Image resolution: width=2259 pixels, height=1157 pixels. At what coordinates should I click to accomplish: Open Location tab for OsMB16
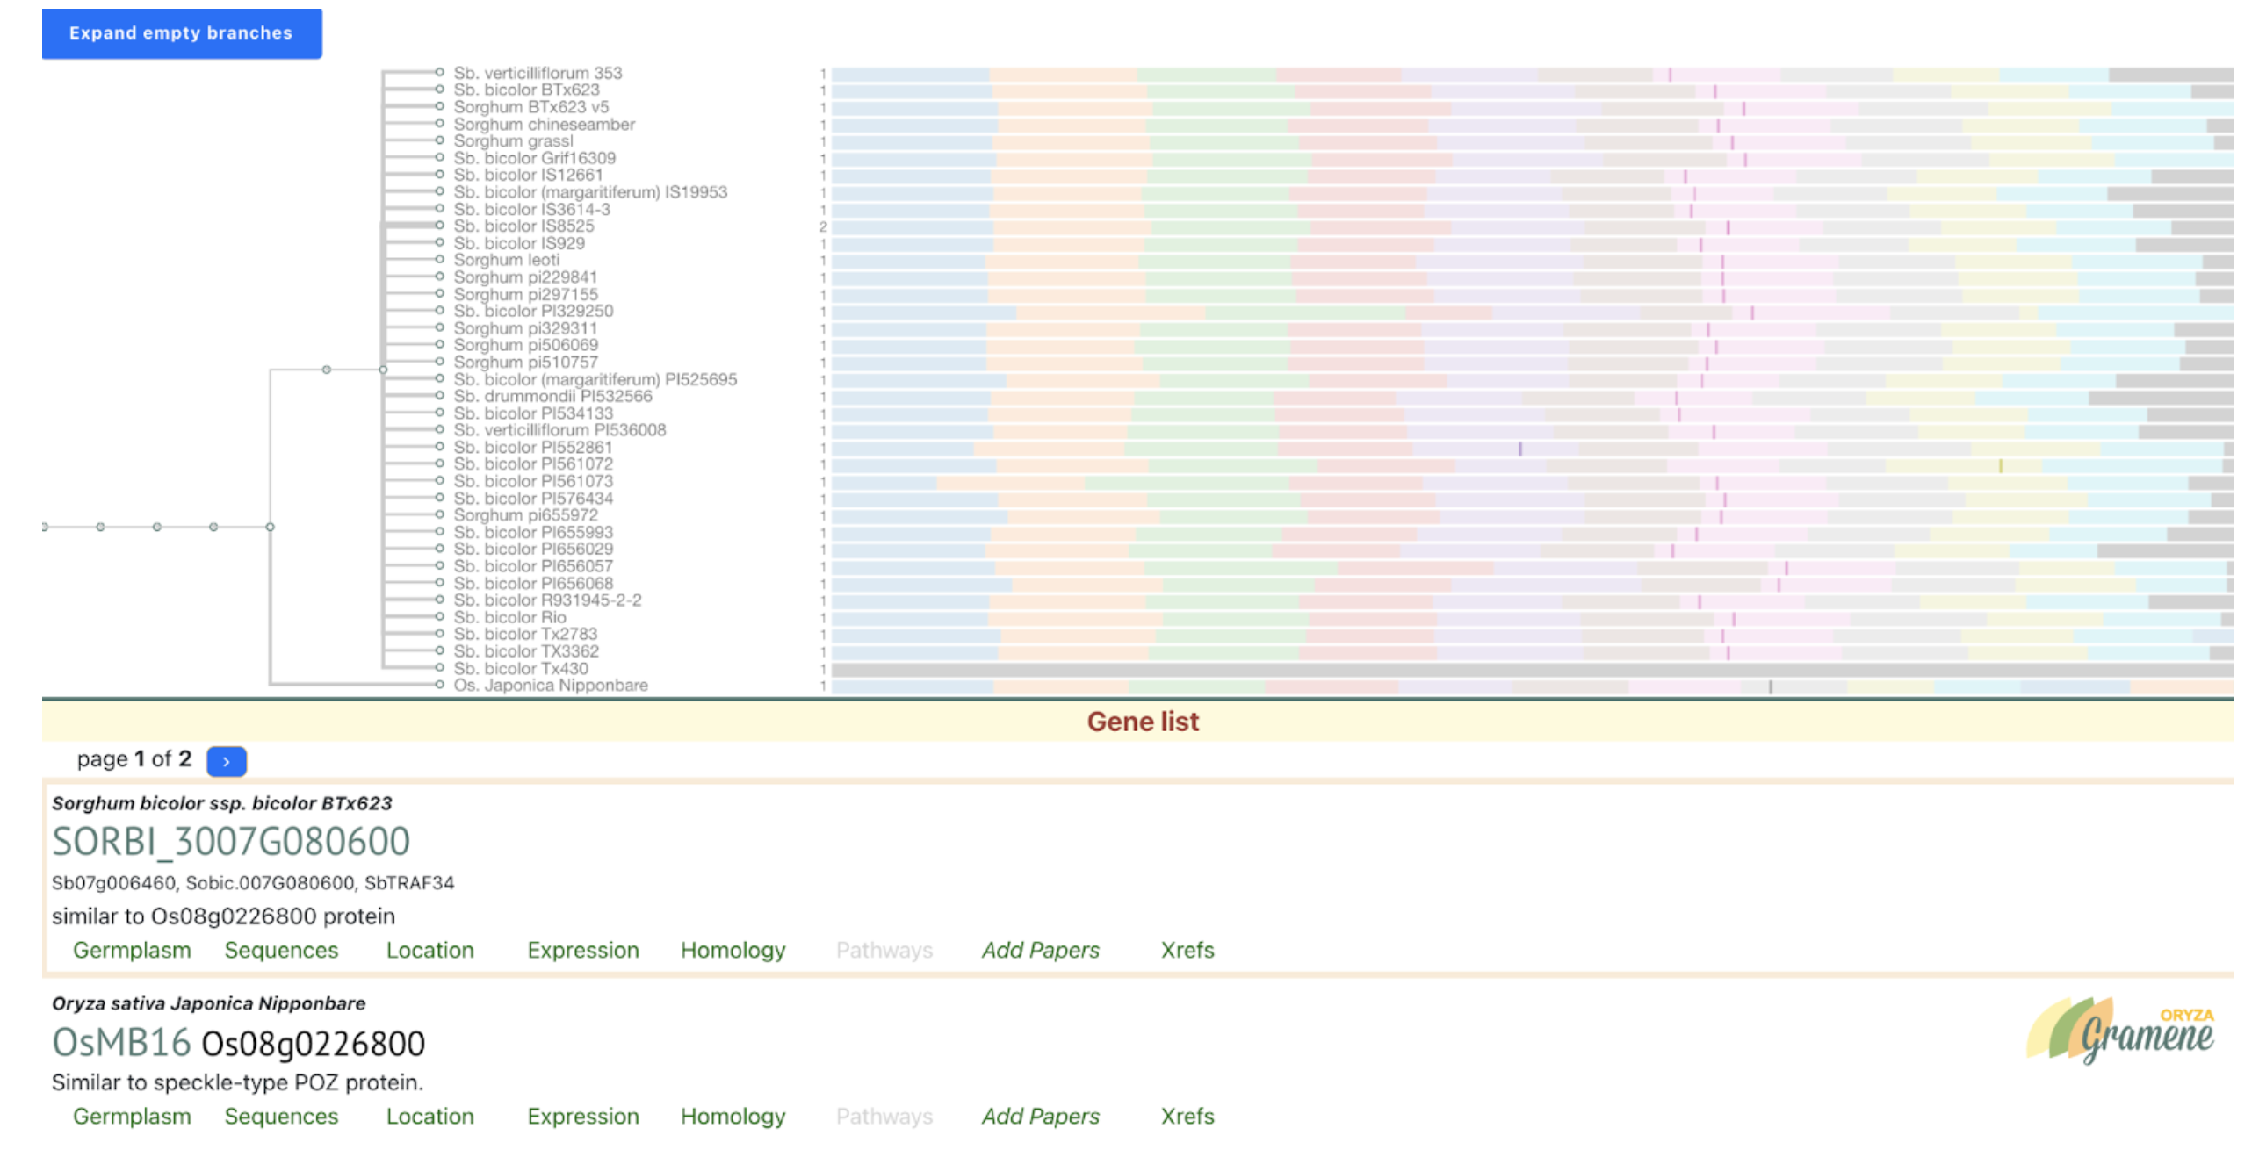430,1116
